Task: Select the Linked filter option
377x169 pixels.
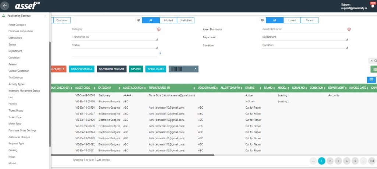Action: (x=292, y=20)
